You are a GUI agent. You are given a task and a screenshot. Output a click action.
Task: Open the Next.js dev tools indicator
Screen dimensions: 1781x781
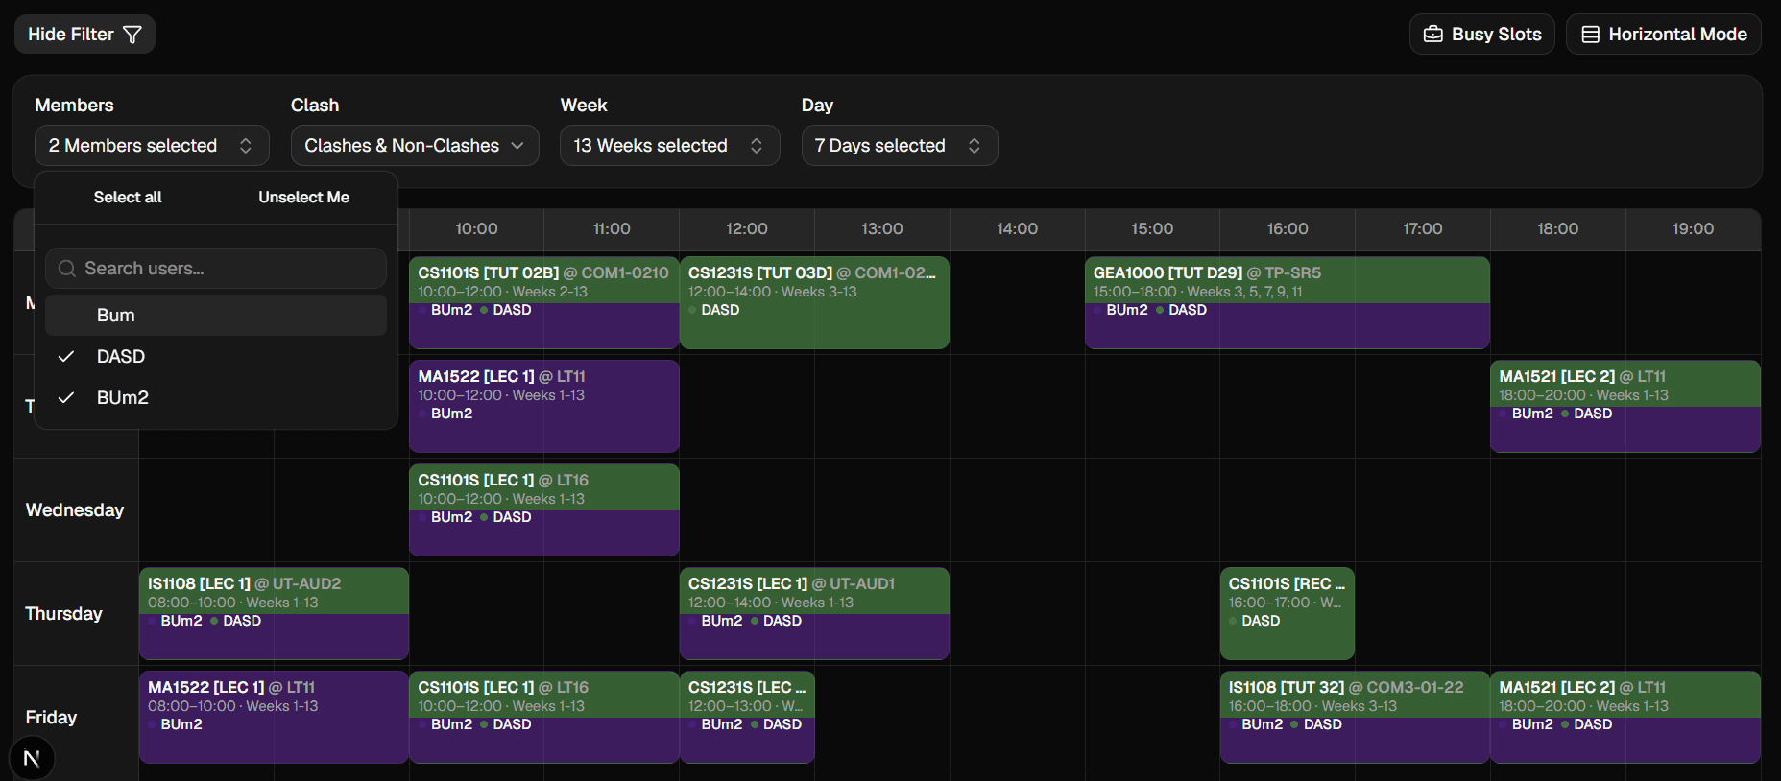point(32,758)
